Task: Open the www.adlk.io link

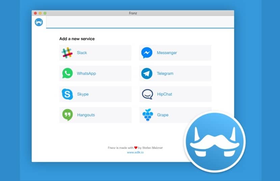Action: (135, 152)
